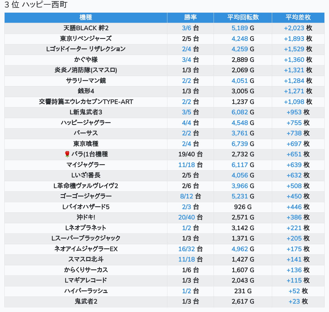This screenshot has width=329, height=312.
Task: Open the +23 difference for 鬼武者2
Action: 294,301
